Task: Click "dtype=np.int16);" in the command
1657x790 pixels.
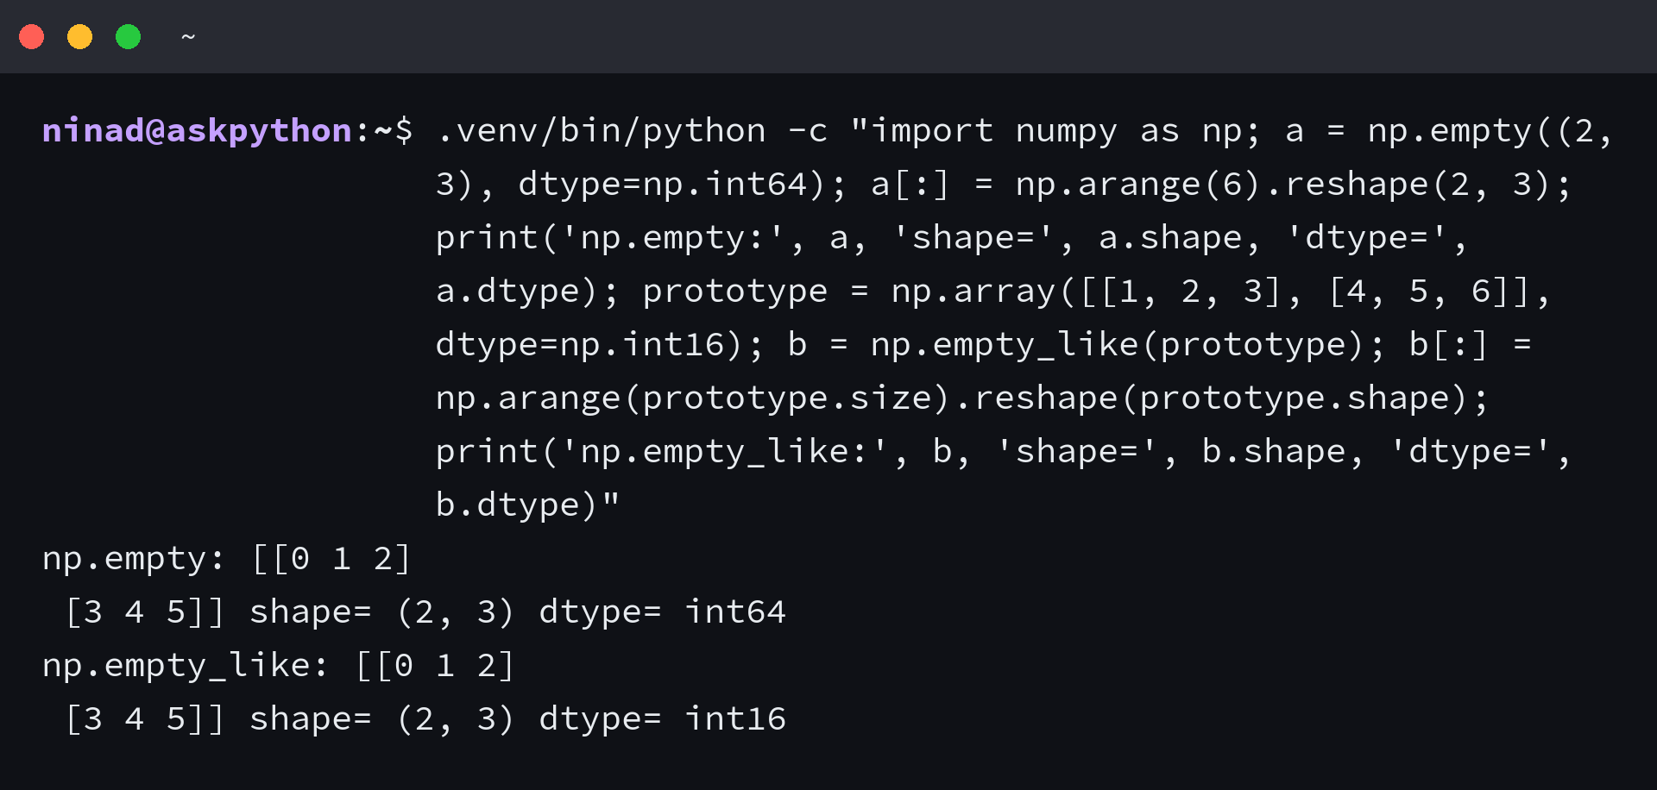Action: click(600, 345)
